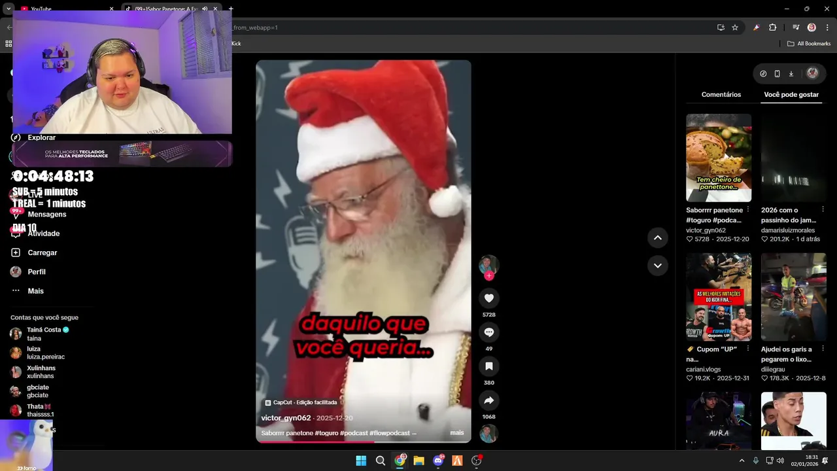The height and width of the screenshot is (471, 837).
Task: Open Windows Start menu
Action: tap(361, 461)
